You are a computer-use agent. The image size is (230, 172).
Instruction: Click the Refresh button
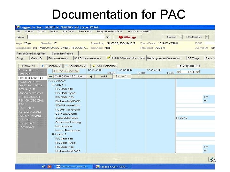[172, 37]
